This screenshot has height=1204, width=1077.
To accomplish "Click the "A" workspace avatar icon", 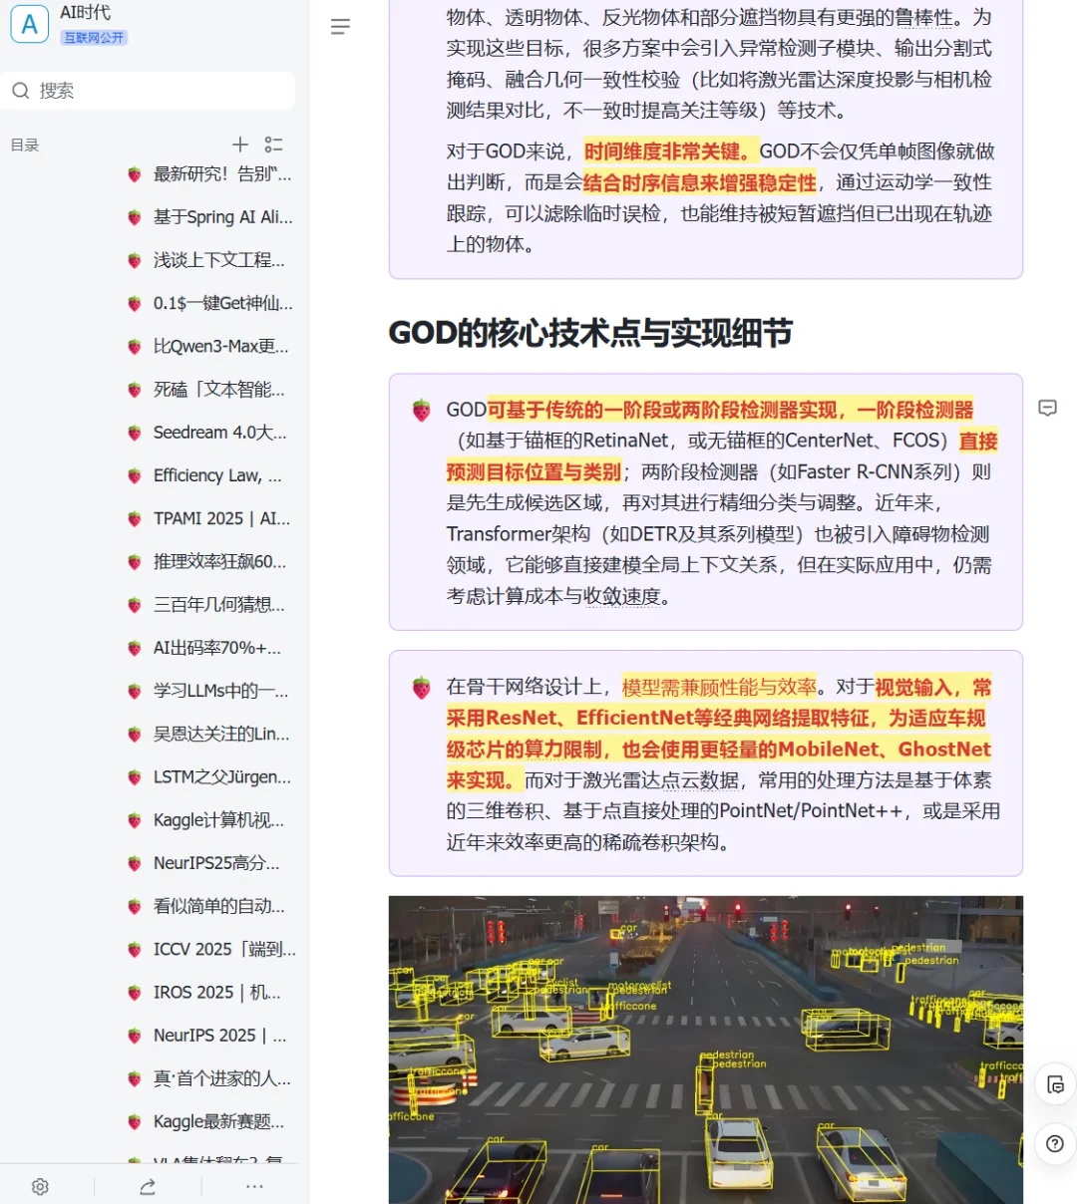I will (x=29, y=24).
